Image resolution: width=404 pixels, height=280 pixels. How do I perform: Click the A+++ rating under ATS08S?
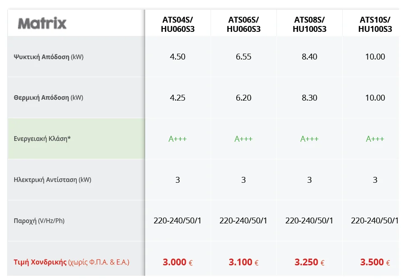click(x=309, y=139)
